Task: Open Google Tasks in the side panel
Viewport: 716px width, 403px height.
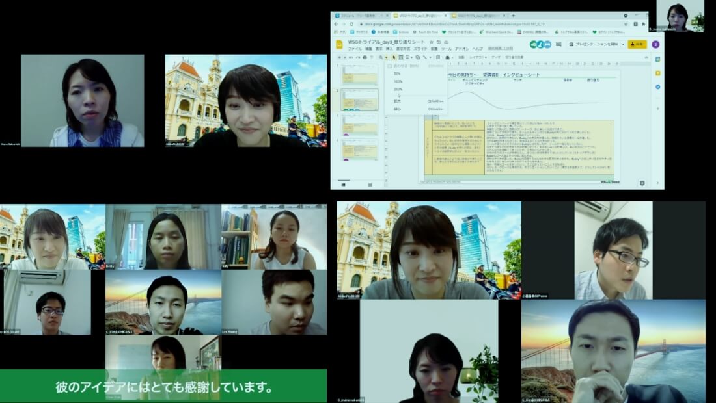Action: click(657, 86)
